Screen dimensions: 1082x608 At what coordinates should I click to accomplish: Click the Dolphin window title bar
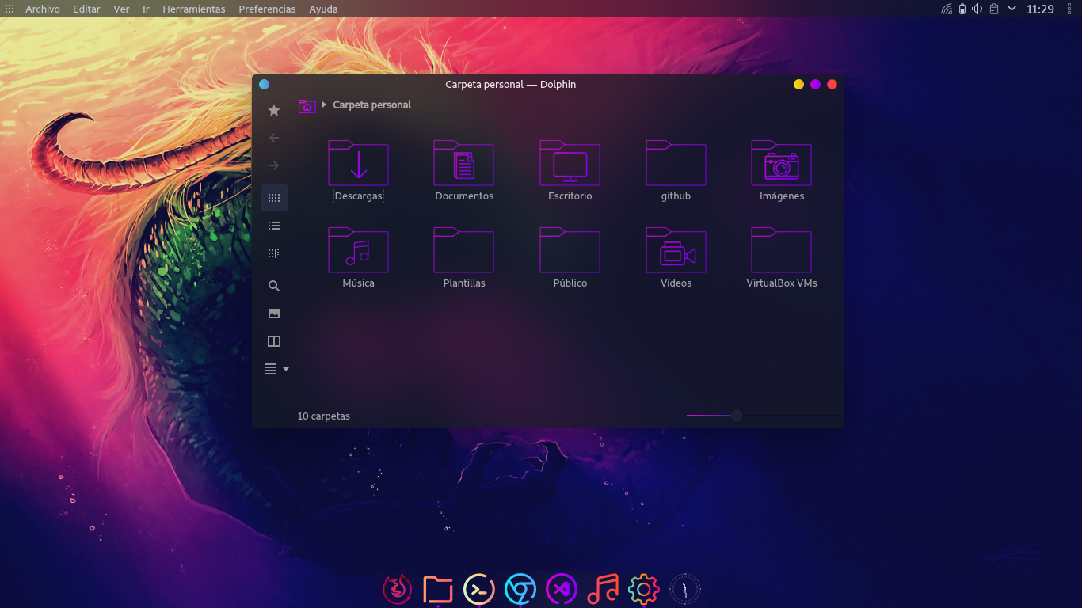[x=511, y=84]
